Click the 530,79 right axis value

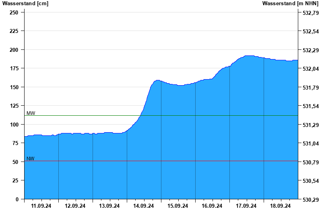coord(311,162)
